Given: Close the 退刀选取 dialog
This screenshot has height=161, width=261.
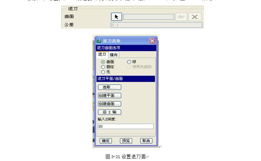Looking at the screenshot, I should point(152,41).
